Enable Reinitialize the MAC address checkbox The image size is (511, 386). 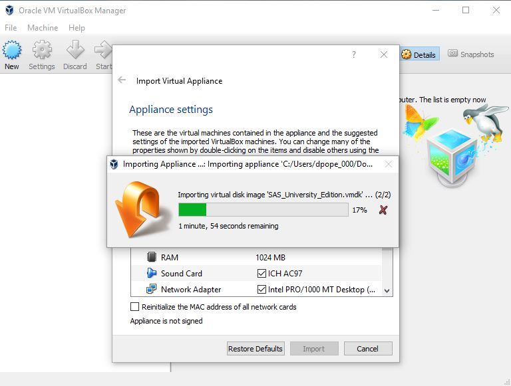pyautogui.click(x=134, y=306)
